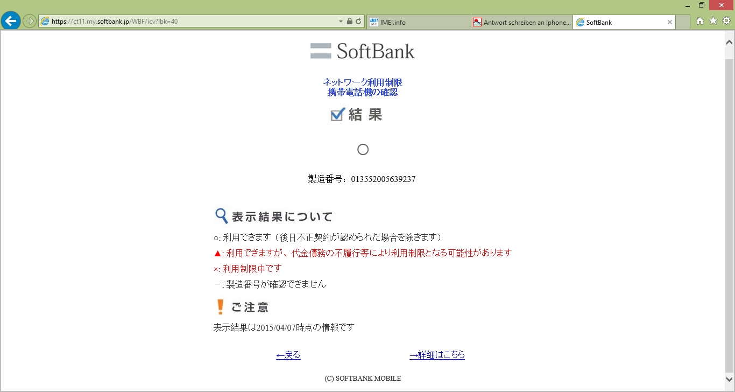Open the Tools gear icon
The height and width of the screenshot is (392, 735).
(726, 21)
